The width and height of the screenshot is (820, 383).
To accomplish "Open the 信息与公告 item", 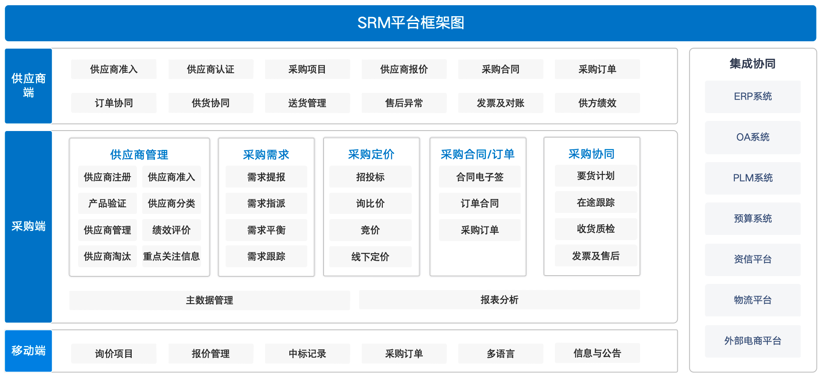I will point(597,353).
